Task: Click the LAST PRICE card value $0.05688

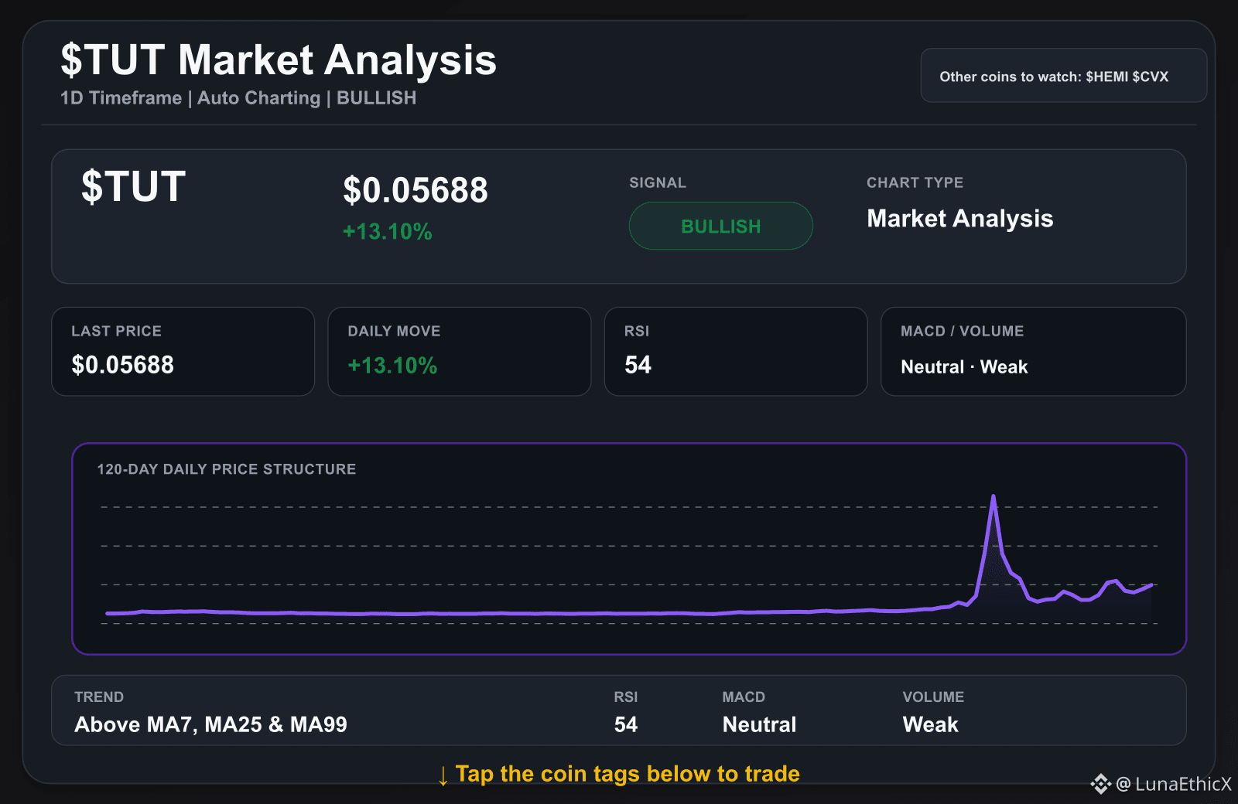Action: coord(122,365)
